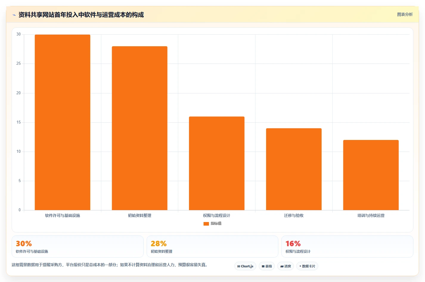Screen dimensions: 425x282
Task: Click the 数据卡片 star icon
Action: coord(300,266)
